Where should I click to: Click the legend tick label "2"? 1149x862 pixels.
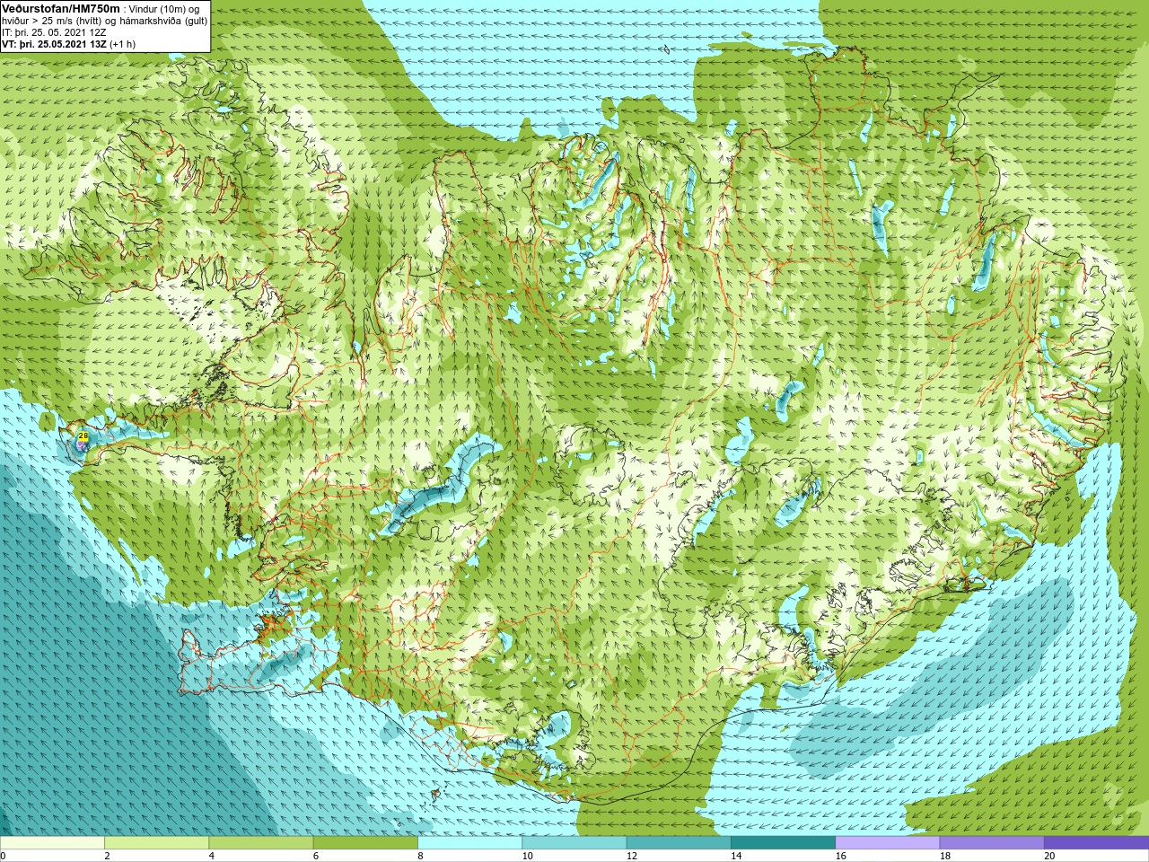coord(107,856)
